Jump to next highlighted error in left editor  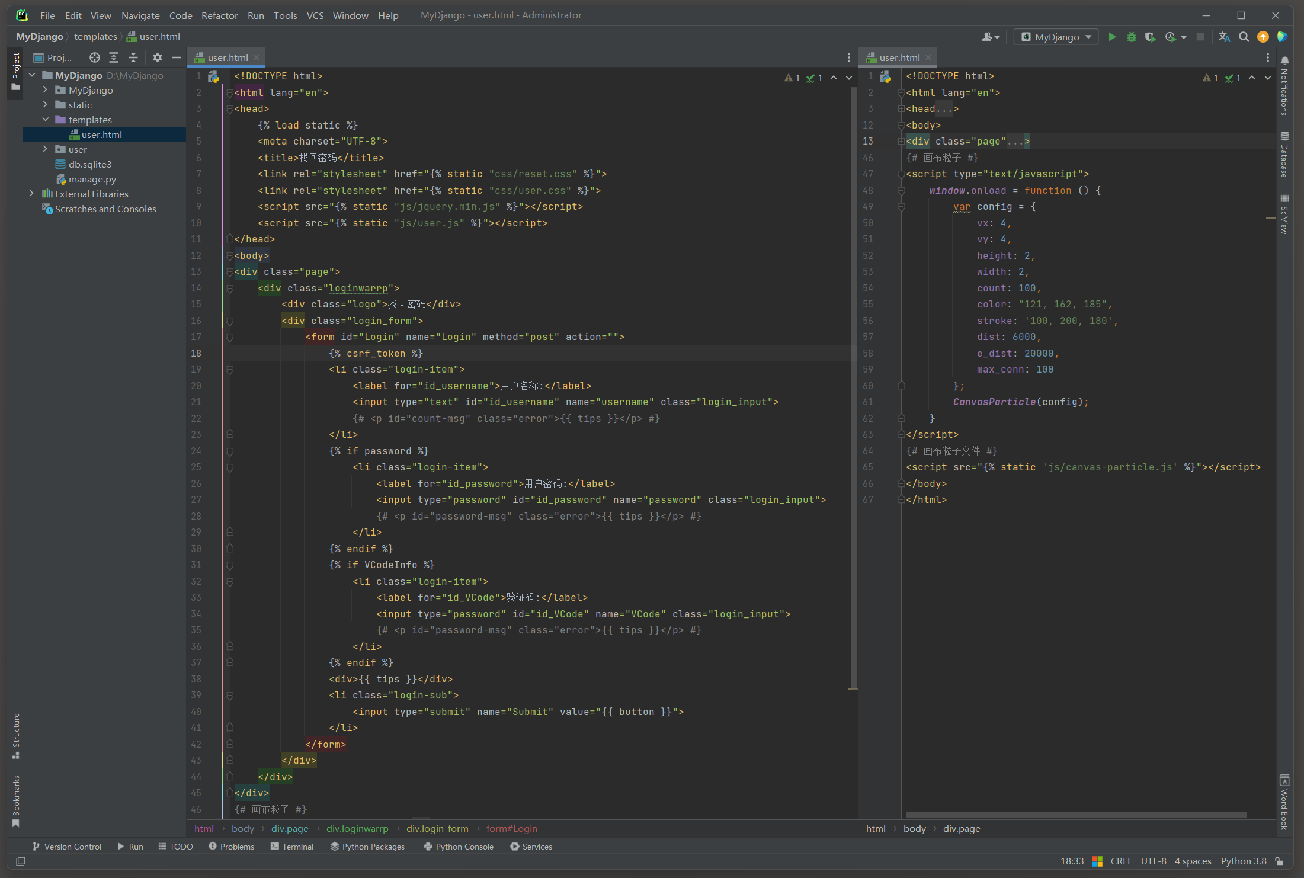(x=848, y=78)
